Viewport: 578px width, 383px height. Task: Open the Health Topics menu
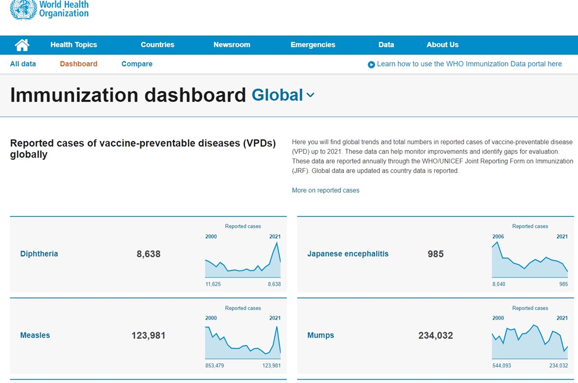[x=73, y=45]
